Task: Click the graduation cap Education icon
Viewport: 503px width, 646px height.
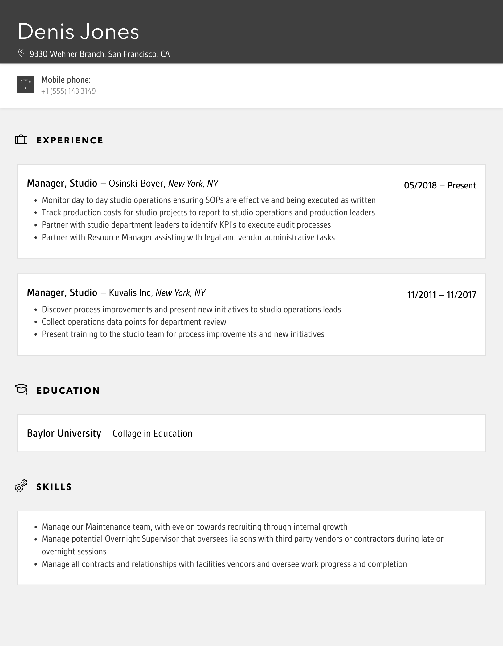Action: click(21, 389)
